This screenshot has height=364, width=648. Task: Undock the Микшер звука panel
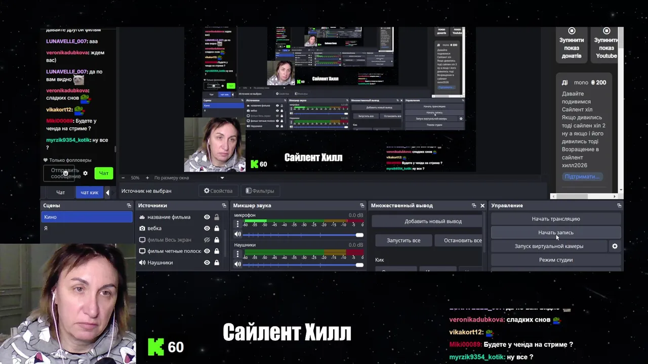361,206
